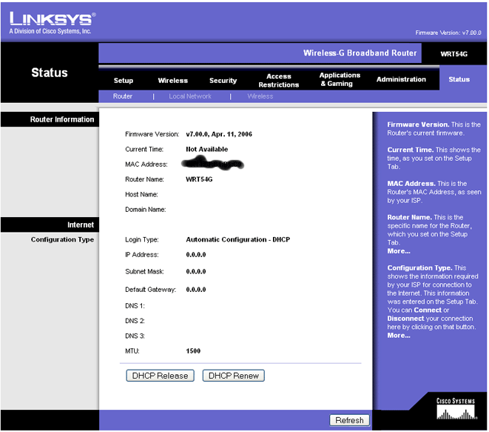Click the MTU value 1500
The height and width of the screenshot is (432, 489).
click(193, 351)
